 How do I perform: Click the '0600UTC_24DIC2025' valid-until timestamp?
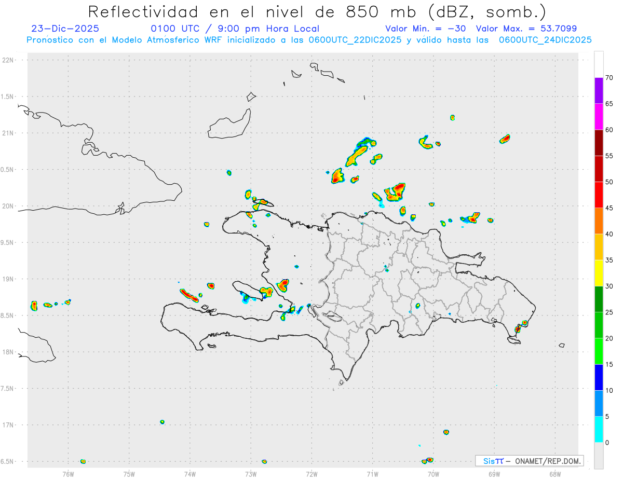(545, 40)
